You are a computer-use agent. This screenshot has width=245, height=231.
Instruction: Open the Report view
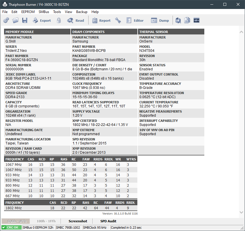(x=101, y=20)
